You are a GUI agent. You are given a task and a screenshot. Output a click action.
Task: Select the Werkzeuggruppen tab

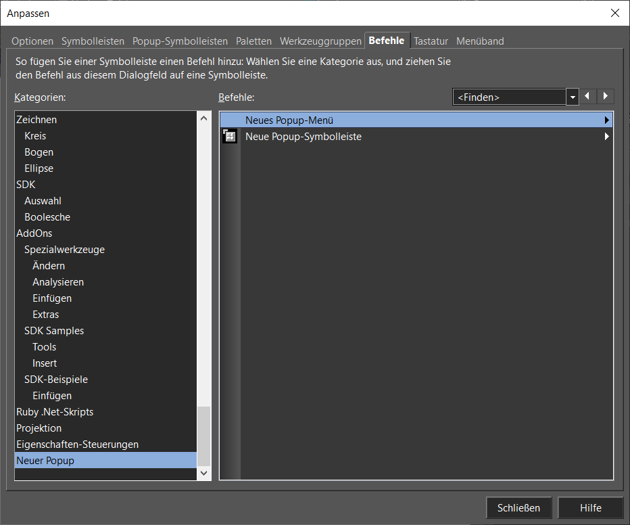tap(320, 41)
